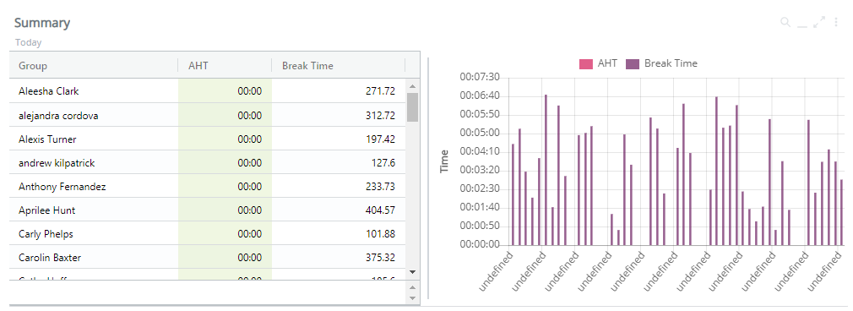Select the Aprilee Hunt row

point(208,210)
